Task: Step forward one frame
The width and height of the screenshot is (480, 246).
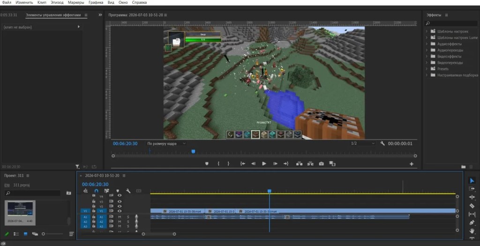Action: click(275, 164)
